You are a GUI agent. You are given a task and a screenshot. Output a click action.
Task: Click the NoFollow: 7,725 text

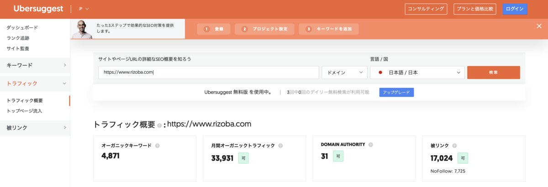(x=448, y=171)
